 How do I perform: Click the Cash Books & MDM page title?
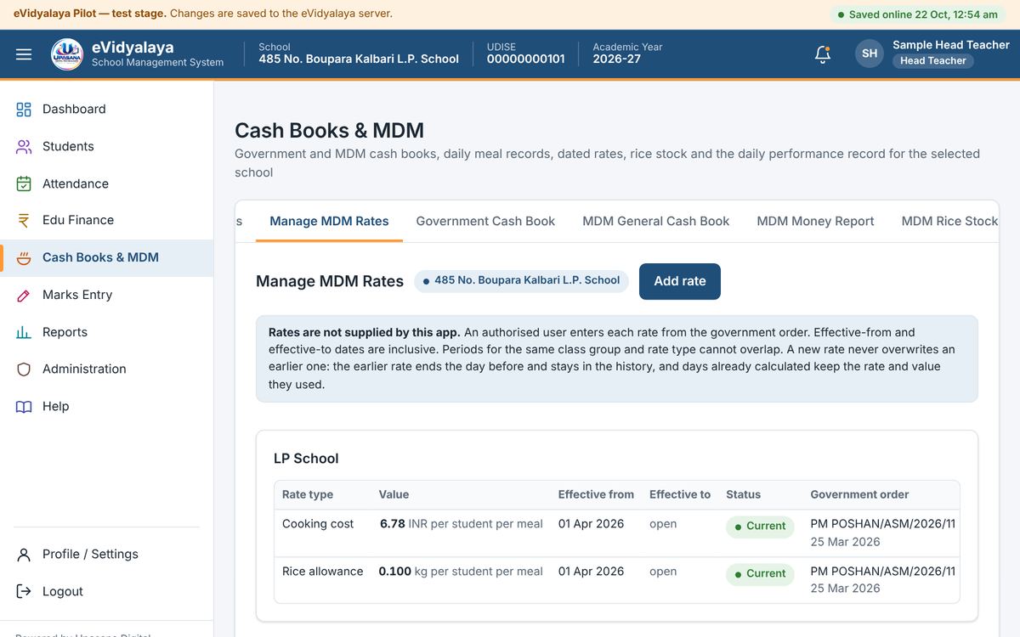(x=329, y=131)
